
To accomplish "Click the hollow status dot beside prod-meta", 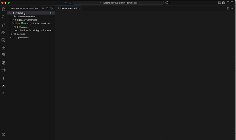I will pos(13,37).
